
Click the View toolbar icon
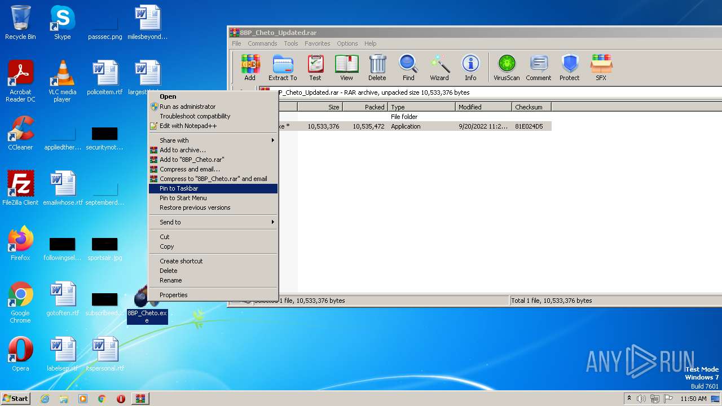pos(346,68)
